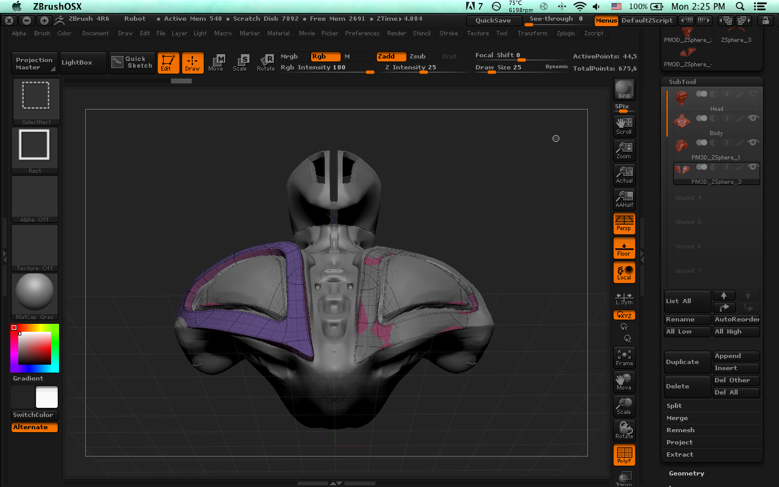Move subtool up with arrow button
This screenshot has height=487, width=779.
724,295
